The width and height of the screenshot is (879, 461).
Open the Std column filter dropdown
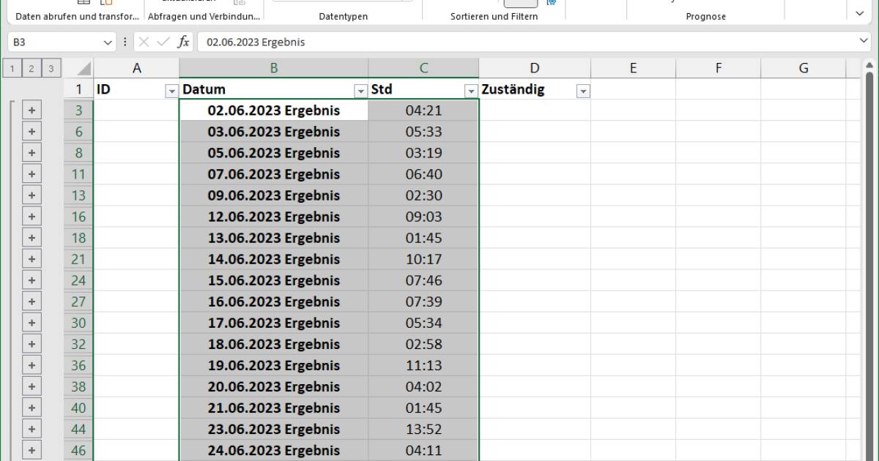tap(471, 90)
